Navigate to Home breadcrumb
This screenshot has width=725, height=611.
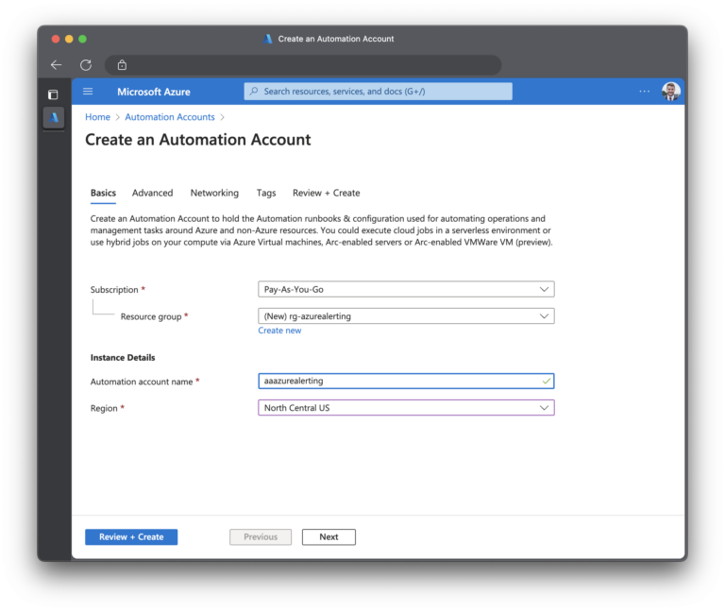coord(97,117)
